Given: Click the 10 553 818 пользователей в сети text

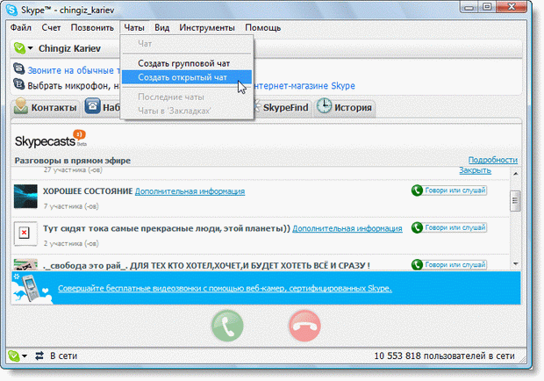Looking at the screenshot, I should 445,356.
